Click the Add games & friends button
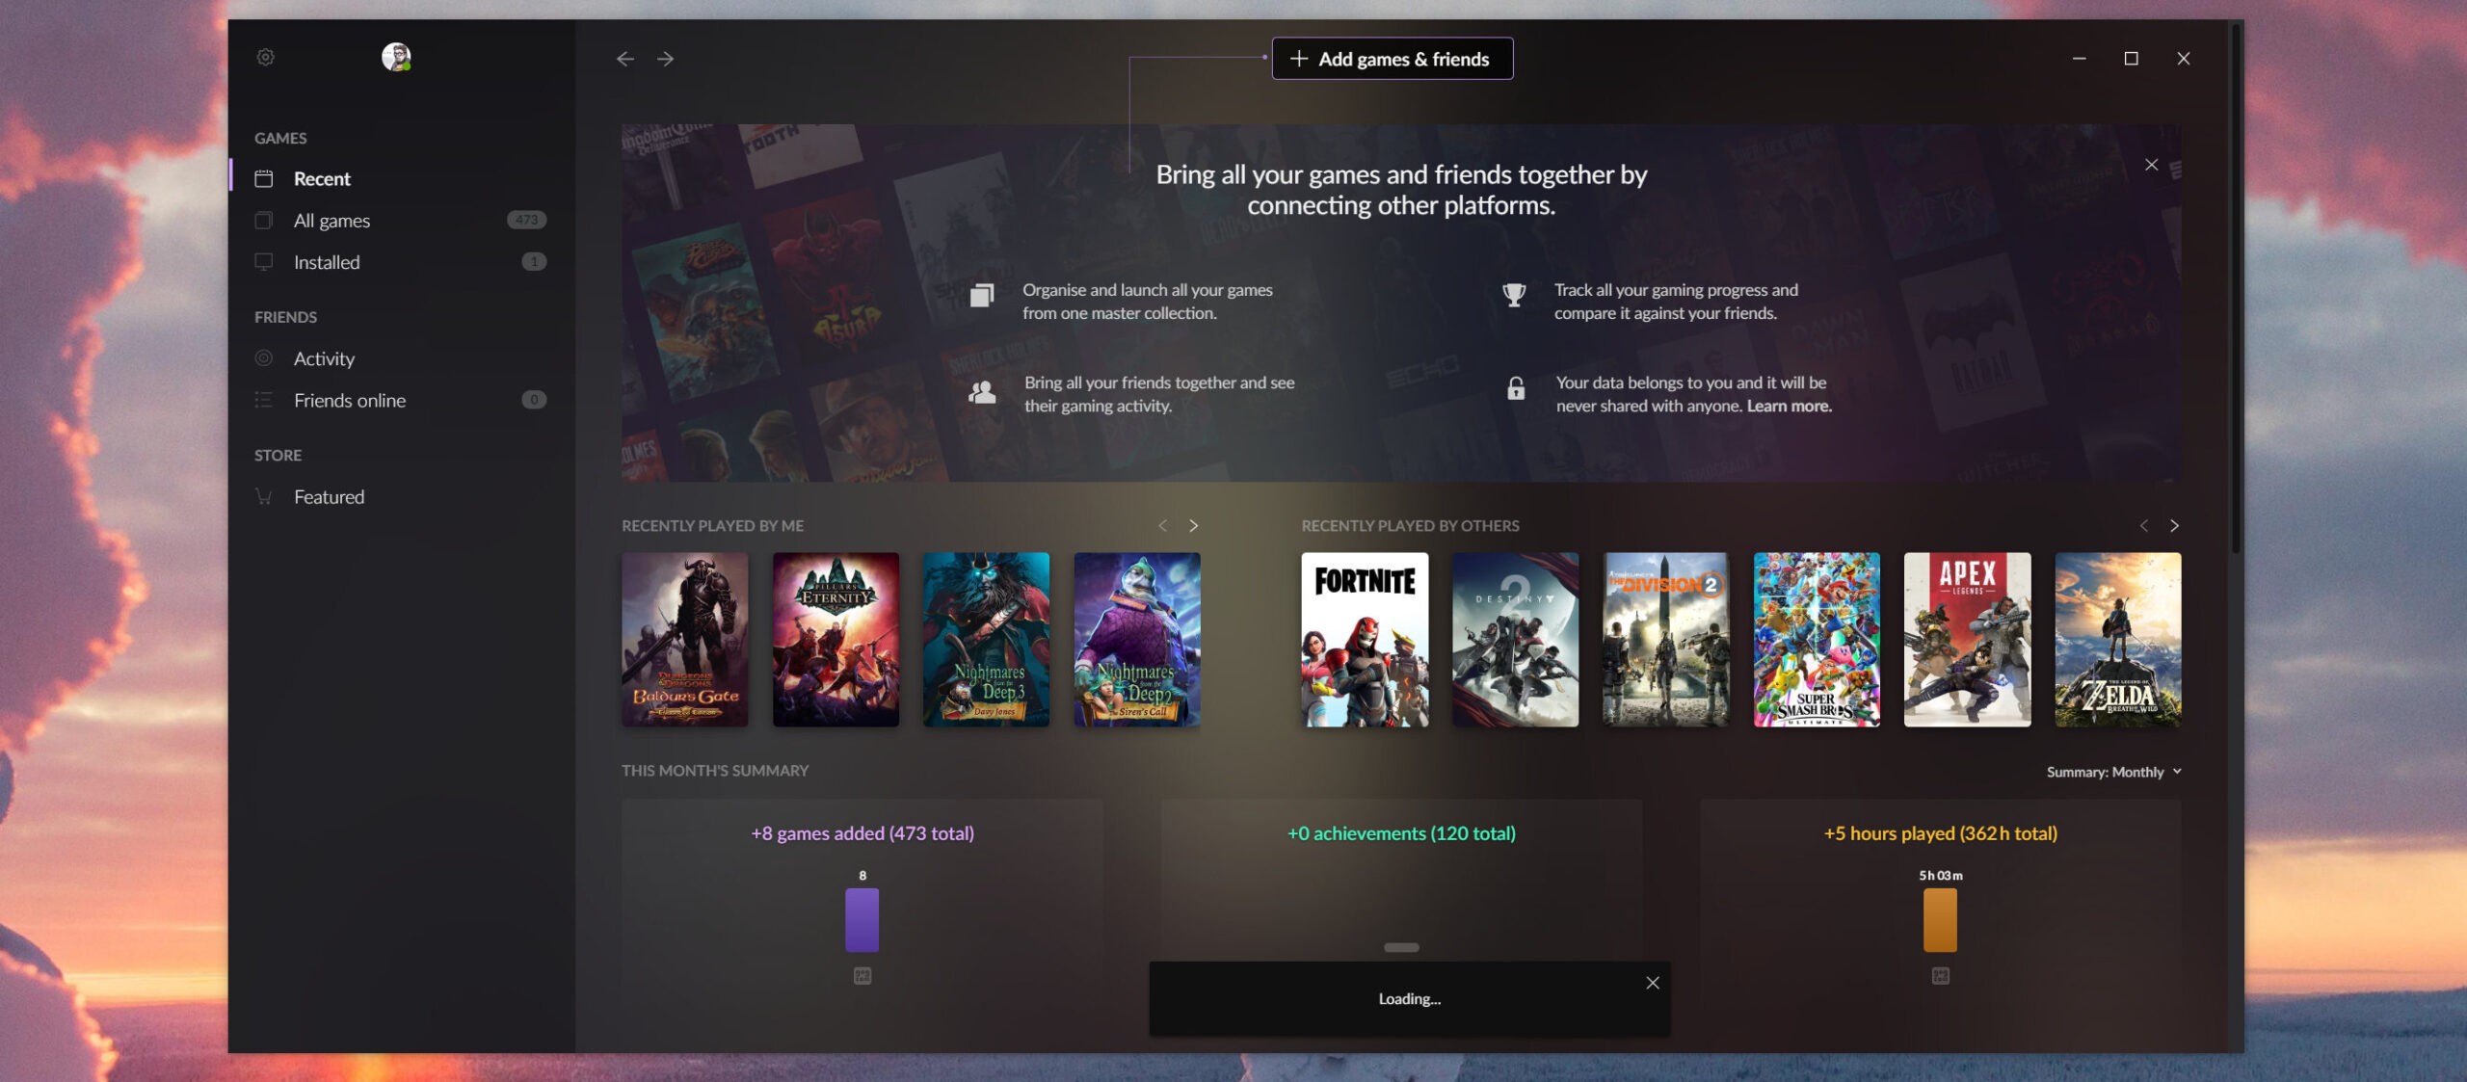 coord(1392,58)
